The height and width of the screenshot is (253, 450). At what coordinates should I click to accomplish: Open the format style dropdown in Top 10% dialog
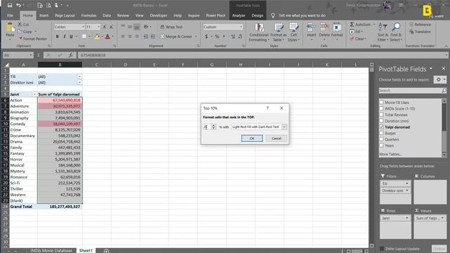[x=284, y=126]
